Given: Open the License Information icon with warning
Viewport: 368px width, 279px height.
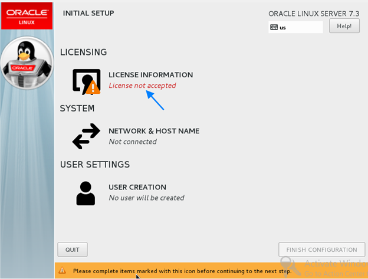Looking at the screenshot, I should pos(86,81).
